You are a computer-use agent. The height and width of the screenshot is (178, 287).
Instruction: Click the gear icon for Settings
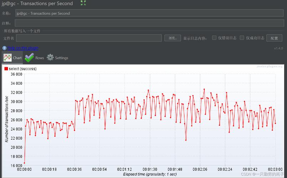(x=50, y=58)
